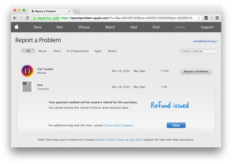Open iPad in Apple navigation

(134, 27)
